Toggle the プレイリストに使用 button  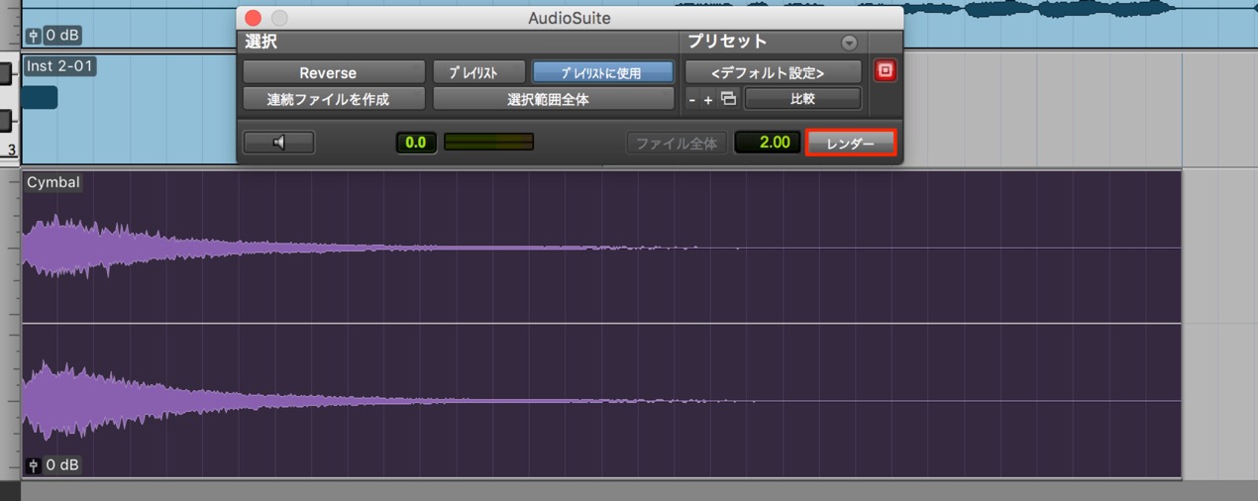[x=602, y=72]
